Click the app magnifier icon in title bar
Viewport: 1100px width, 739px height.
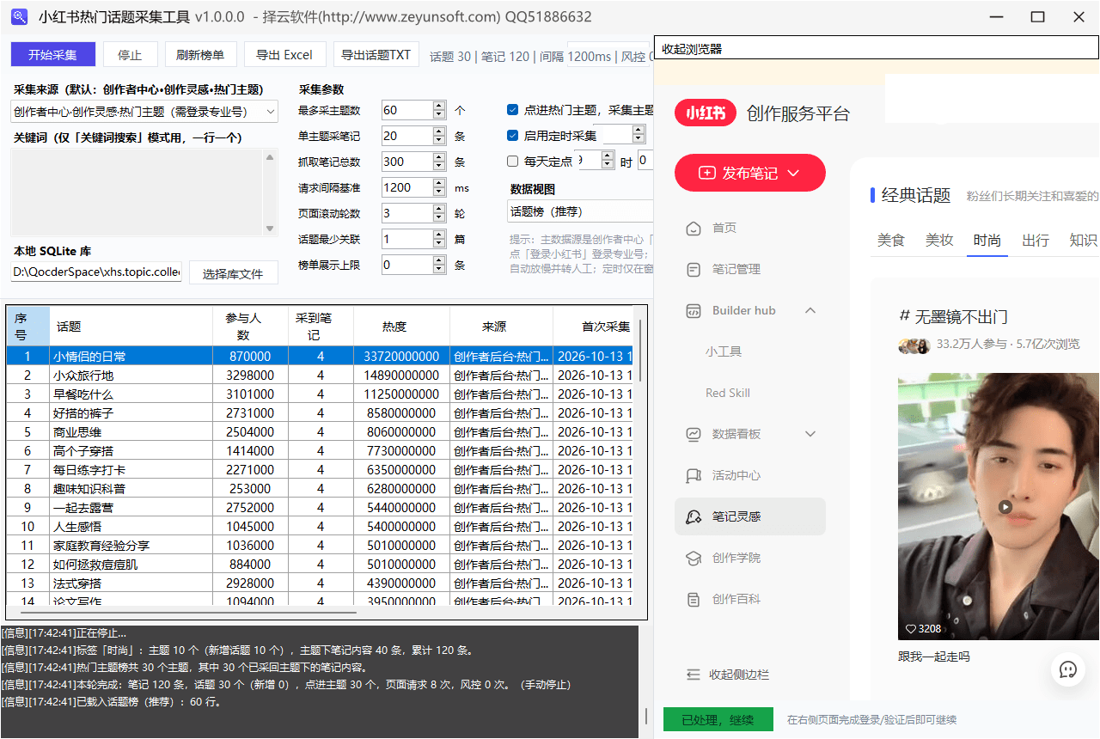click(20, 17)
